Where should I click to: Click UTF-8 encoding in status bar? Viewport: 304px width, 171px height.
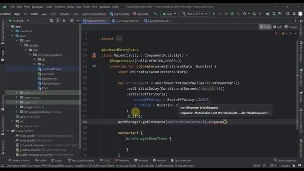272,166
